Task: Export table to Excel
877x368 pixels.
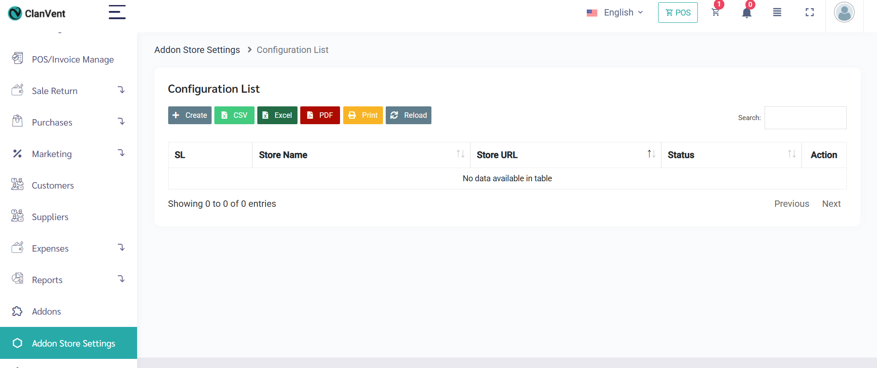Action: (277, 115)
